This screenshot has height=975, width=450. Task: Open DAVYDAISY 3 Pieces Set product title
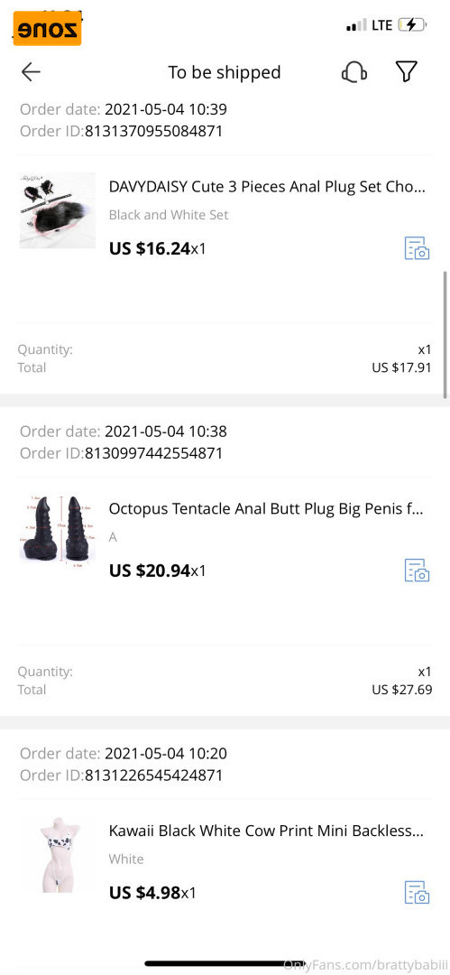click(267, 187)
